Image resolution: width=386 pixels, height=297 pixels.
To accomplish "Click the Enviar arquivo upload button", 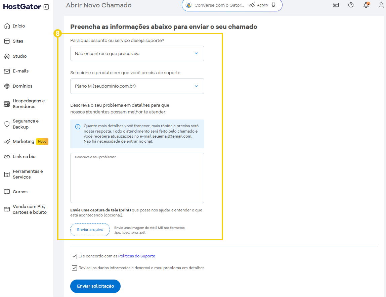I will coord(90,230).
